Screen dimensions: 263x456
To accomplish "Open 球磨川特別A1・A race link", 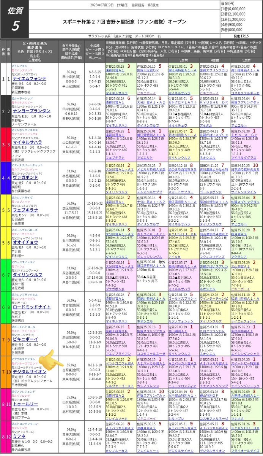I will click(x=151, y=299).
